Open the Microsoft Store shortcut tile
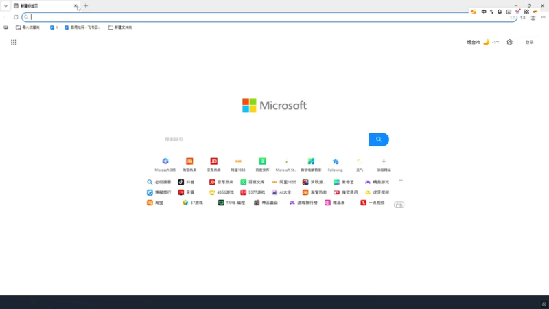Image resolution: width=549 pixels, height=309 pixels. [286, 164]
